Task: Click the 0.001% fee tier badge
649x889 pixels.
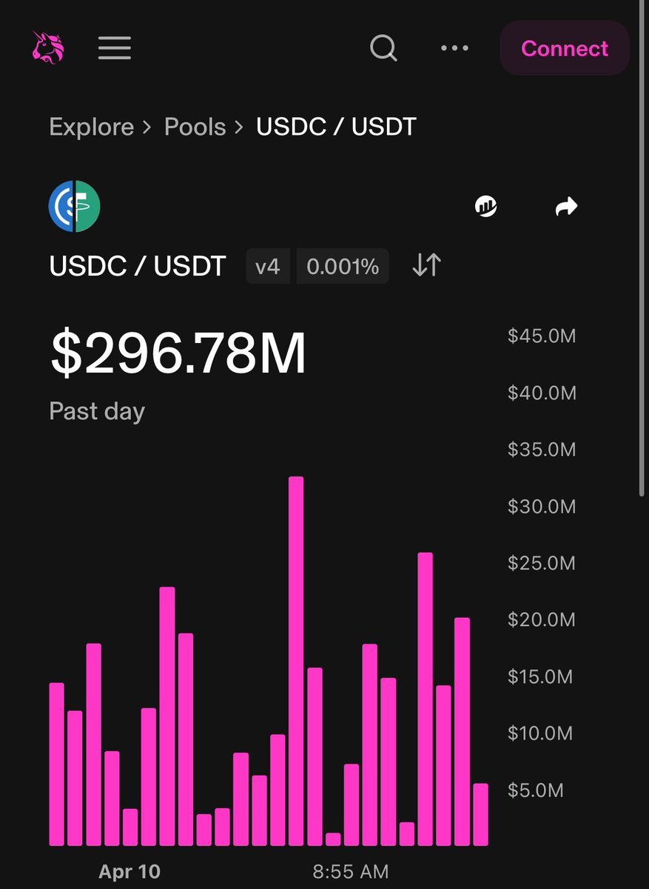Action: 343,266
